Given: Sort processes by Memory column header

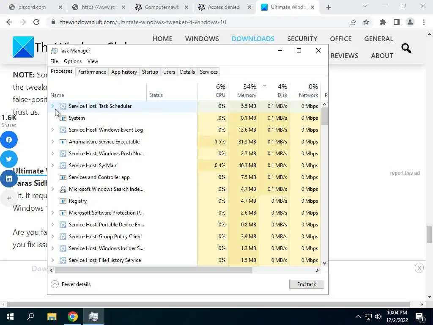Looking at the screenshot, I should (x=244, y=91).
